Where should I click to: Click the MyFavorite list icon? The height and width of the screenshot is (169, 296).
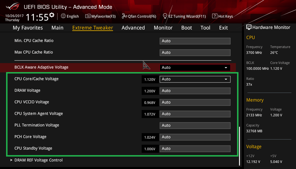coord(88,16)
